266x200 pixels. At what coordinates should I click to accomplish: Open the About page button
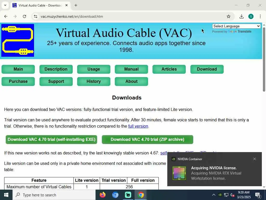pyautogui.click(x=131, y=82)
